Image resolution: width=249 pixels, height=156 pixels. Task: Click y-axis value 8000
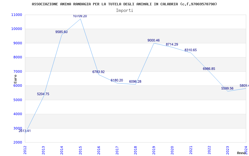[18, 57]
